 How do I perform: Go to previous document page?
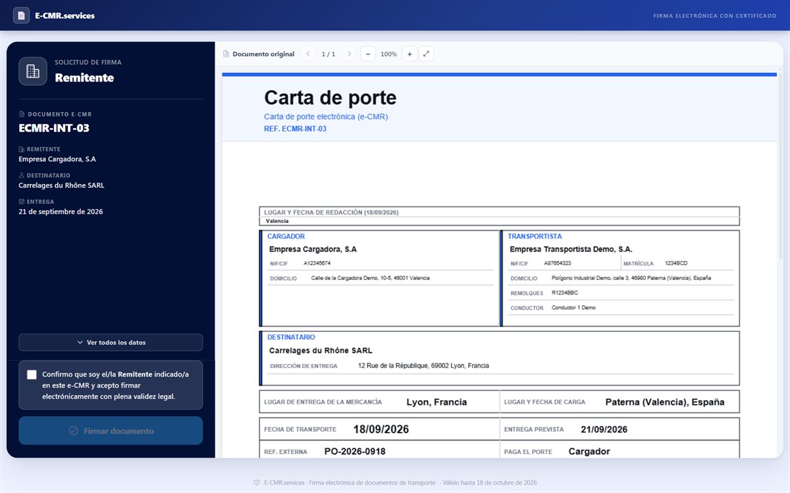pos(307,54)
